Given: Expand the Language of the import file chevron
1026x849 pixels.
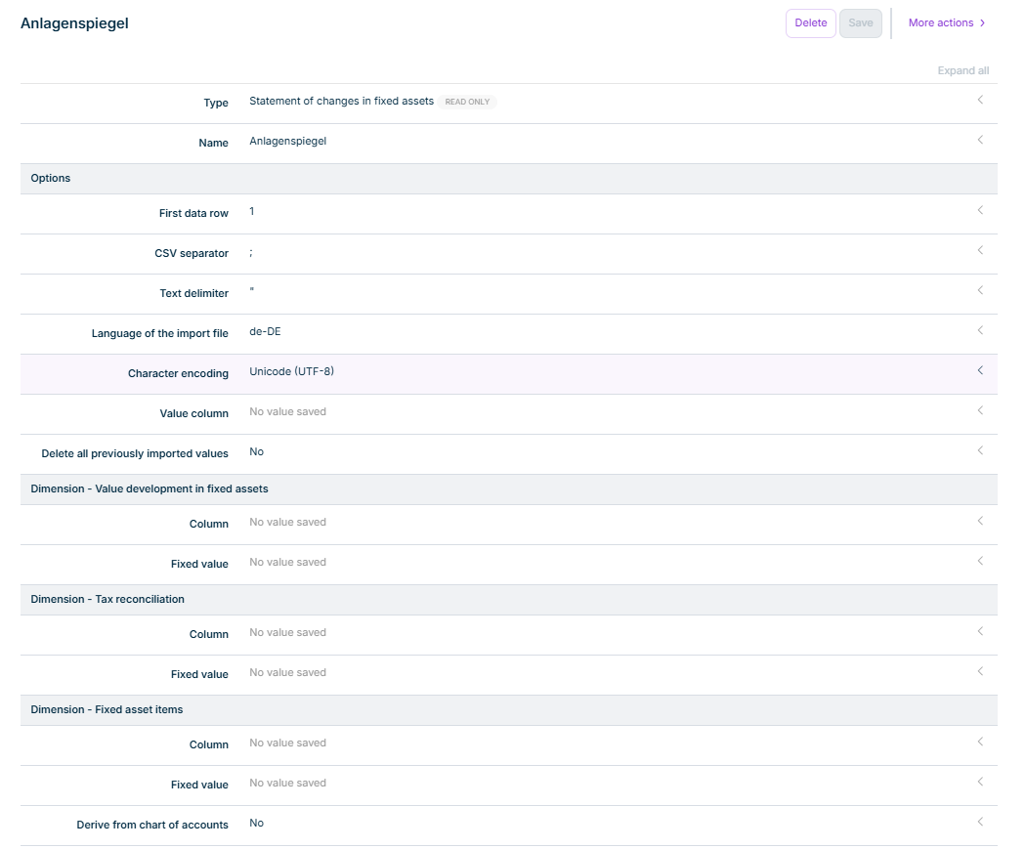Looking at the screenshot, I should [980, 330].
